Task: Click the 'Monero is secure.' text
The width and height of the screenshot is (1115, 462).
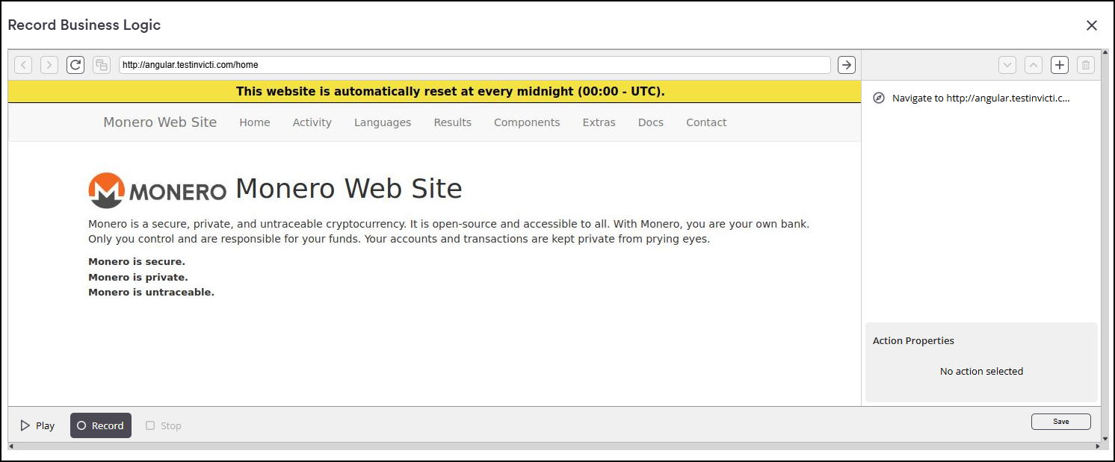Action: click(137, 262)
